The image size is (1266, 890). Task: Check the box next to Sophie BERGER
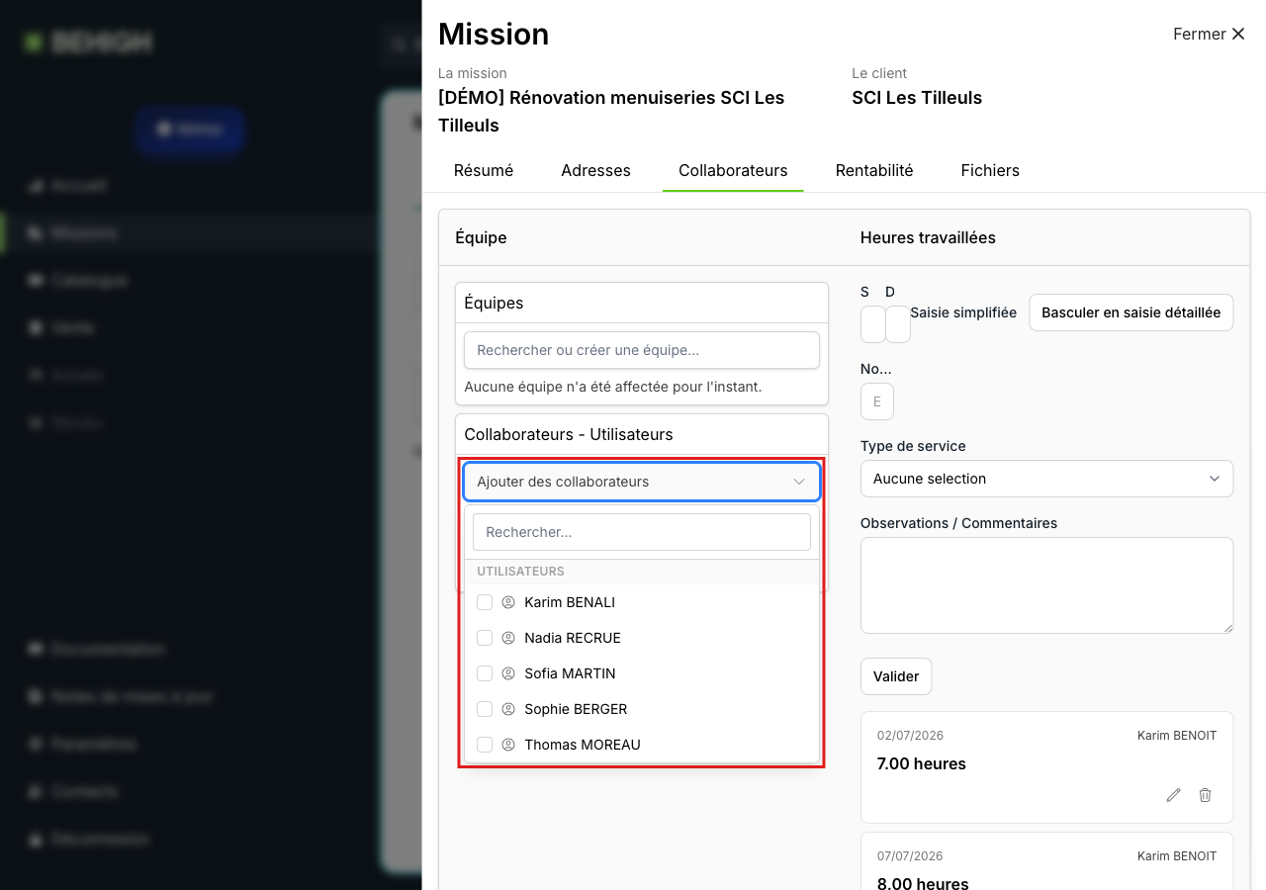point(485,709)
